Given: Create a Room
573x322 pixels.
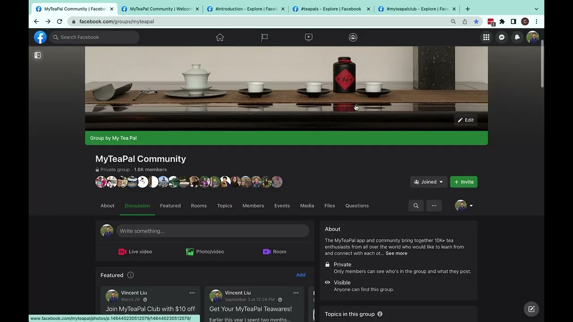Looking at the screenshot, I should [x=274, y=252].
